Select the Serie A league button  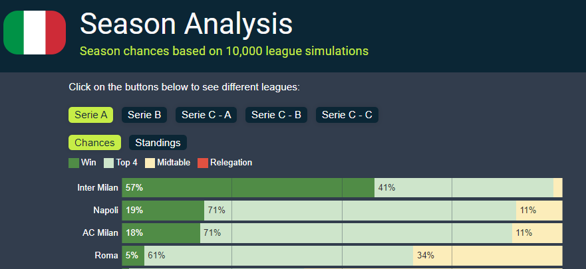90,115
